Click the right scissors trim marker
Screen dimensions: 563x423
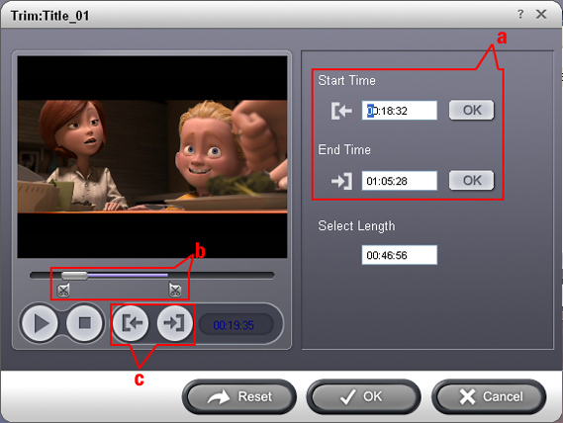[175, 290]
